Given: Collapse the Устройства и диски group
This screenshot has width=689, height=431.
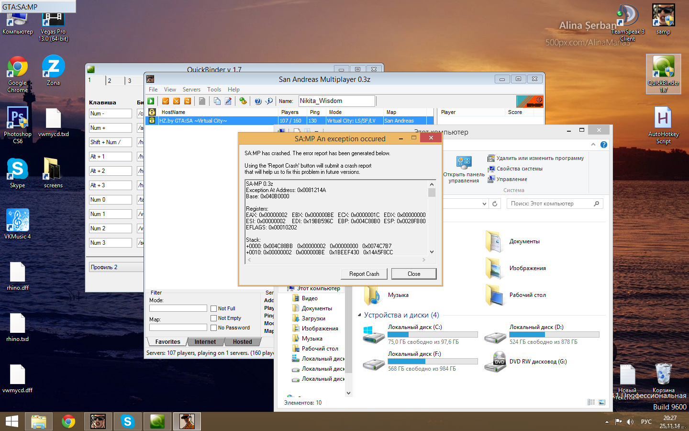Looking at the screenshot, I should coord(359,315).
